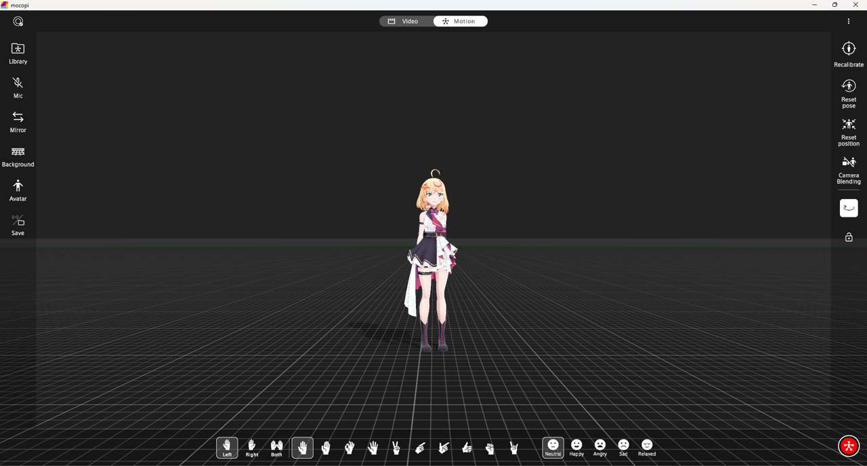Click the Reset position icon
Image resolution: width=867 pixels, height=466 pixels.
(848, 130)
